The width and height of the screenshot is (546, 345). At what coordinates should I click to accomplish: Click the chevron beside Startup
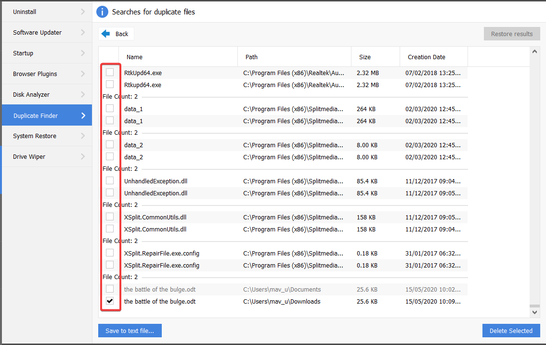[83, 53]
